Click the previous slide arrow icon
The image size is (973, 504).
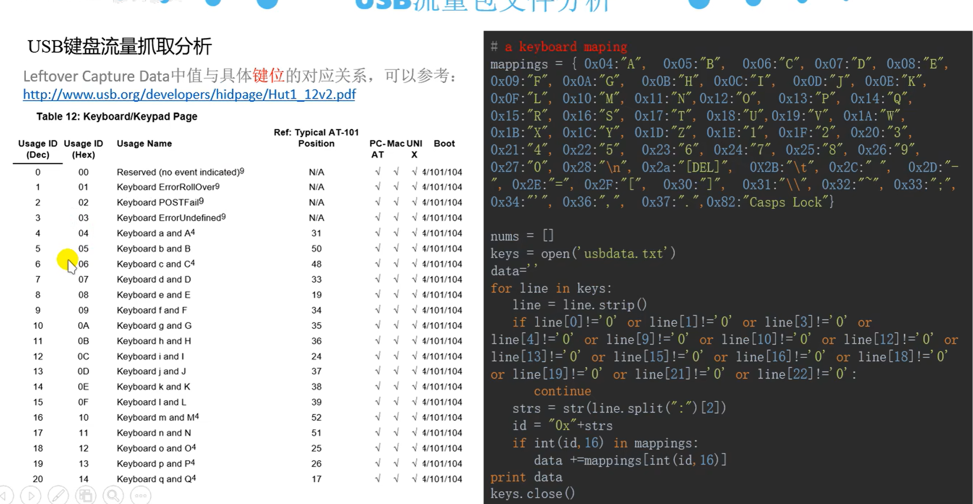click(x=5, y=495)
